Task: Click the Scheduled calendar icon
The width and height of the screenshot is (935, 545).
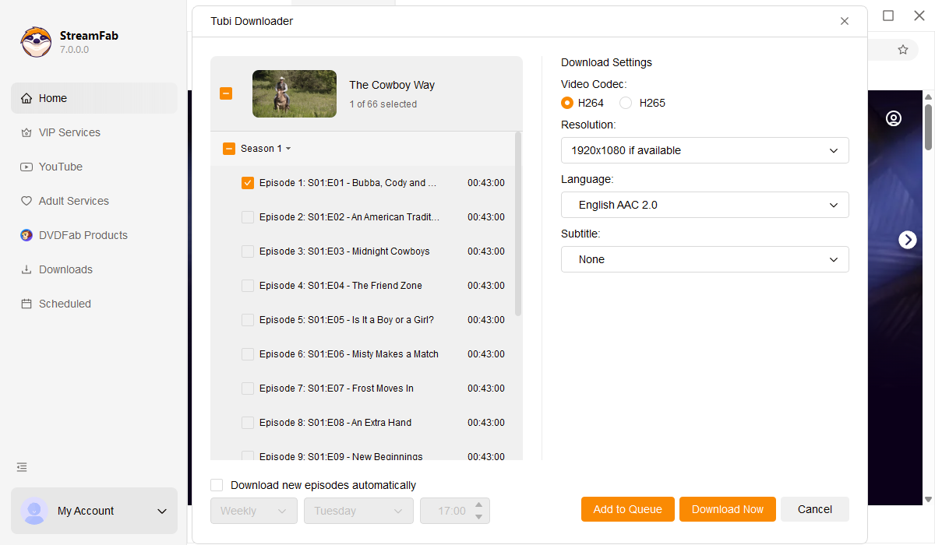Action: coord(26,304)
